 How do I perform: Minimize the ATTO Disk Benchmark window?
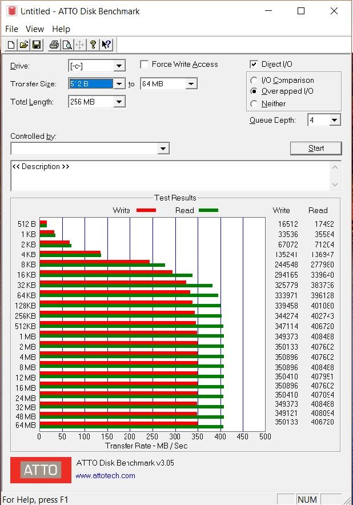(x=268, y=11)
